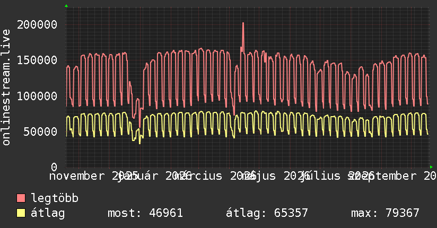
Task: Click the 100000 y-axis label
Action: click(37, 96)
